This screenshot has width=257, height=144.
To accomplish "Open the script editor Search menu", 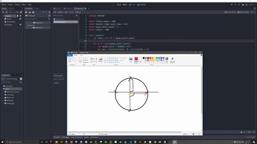I will point(60,12).
